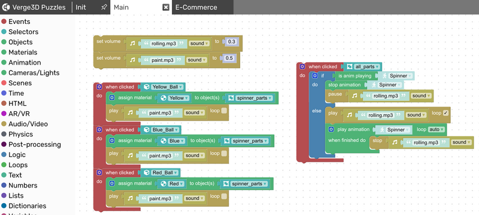Edit the 0.5 volume value field
This screenshot has width=479, height=215.
pos(229,58)
